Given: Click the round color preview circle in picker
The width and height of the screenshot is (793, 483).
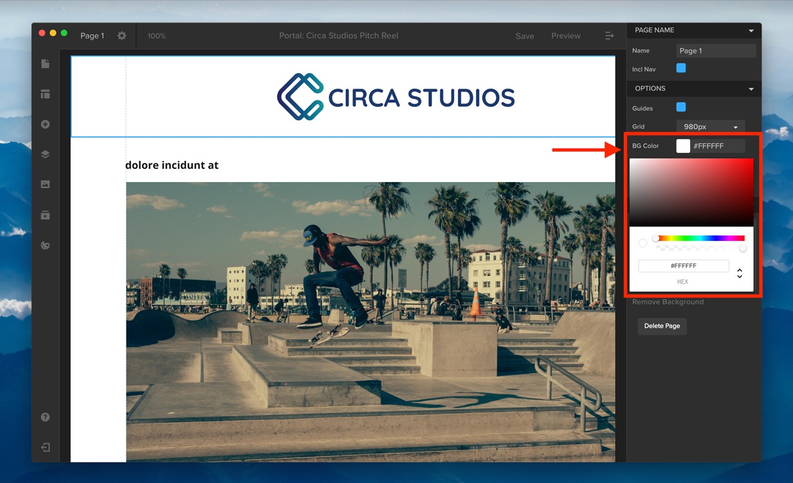Looking at the screenshot, I should click(x=642, y=243).
